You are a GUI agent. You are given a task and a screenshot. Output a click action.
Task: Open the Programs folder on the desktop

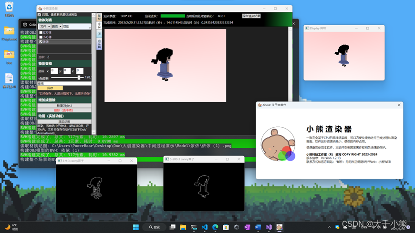coord(9,33)
